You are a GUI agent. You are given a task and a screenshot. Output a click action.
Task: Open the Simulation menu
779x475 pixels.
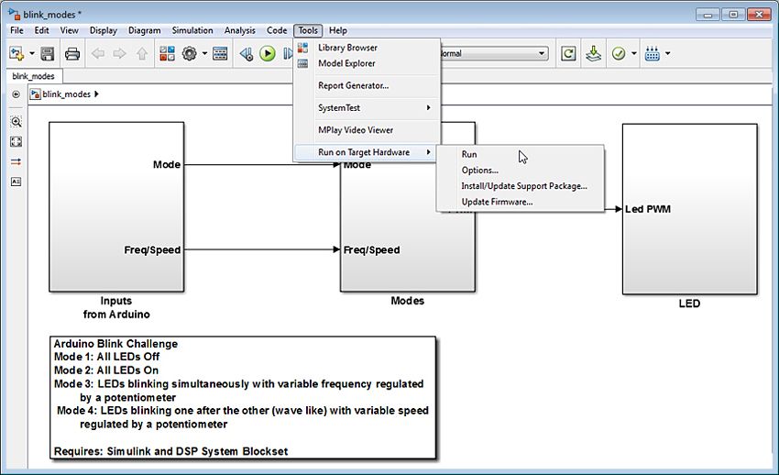click(192, 30)
